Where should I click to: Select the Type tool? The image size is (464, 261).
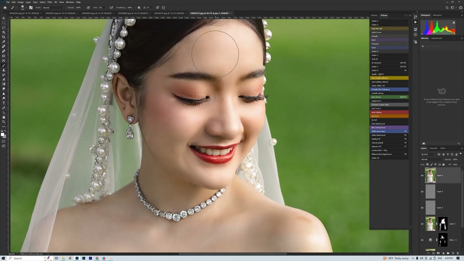point(4,103)
